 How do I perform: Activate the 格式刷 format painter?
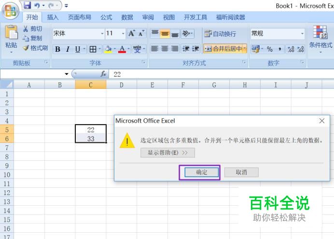pos(35,48)
